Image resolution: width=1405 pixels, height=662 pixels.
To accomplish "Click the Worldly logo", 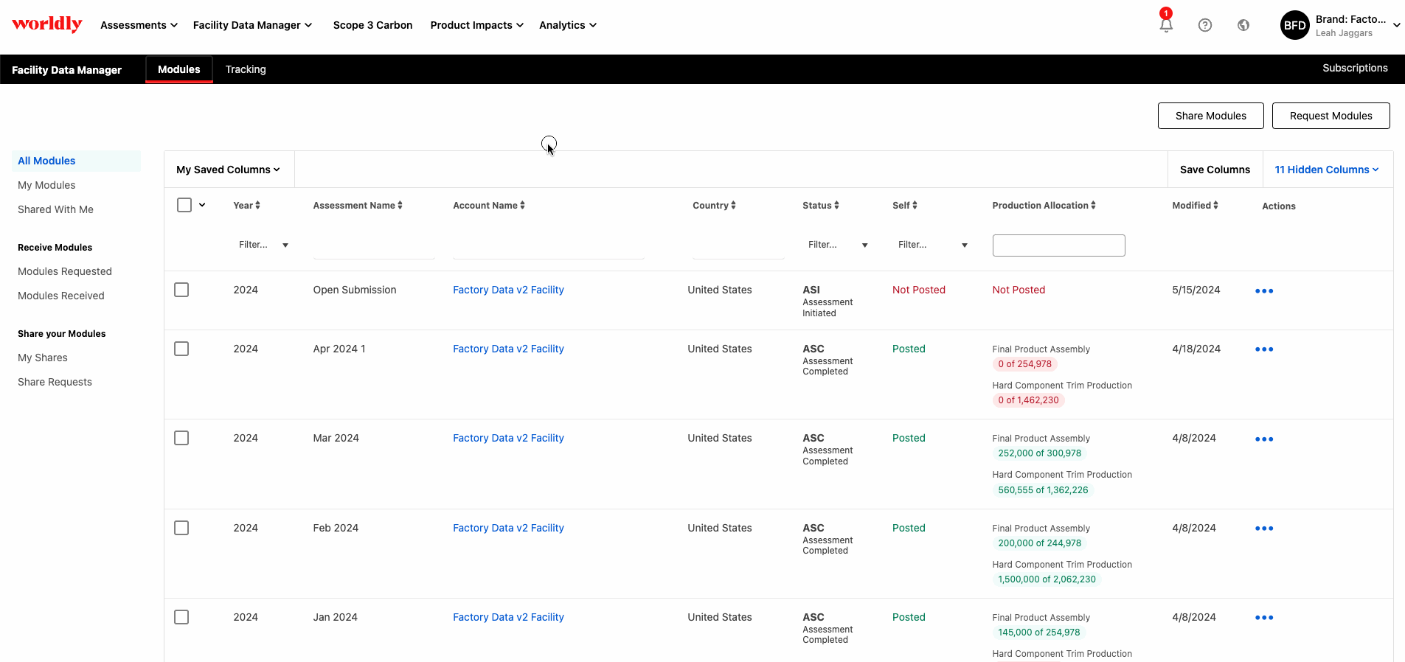I will pos(47,24).
